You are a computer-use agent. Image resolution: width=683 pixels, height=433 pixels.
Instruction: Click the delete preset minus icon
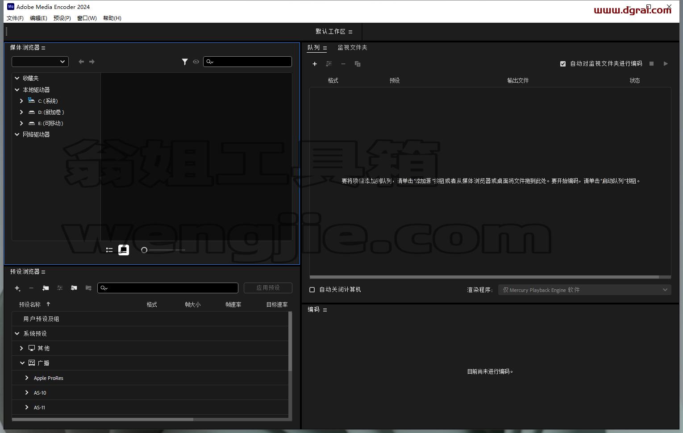(x=31, y=288)
